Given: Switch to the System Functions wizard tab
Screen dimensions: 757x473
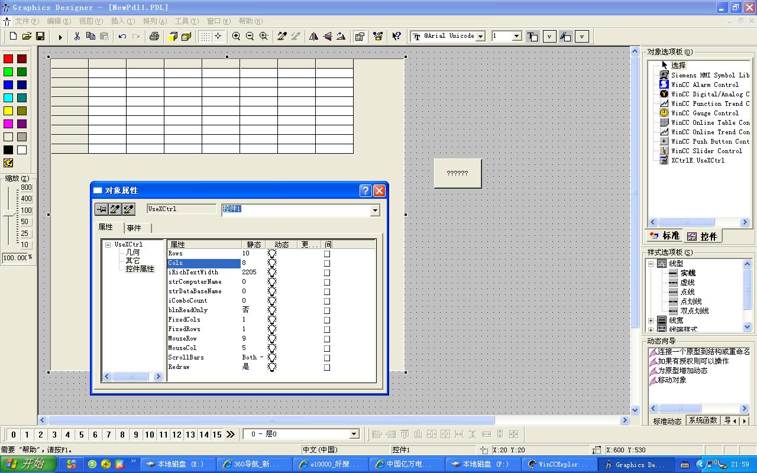Looking at the screenshot, I should tap(703, 421).
